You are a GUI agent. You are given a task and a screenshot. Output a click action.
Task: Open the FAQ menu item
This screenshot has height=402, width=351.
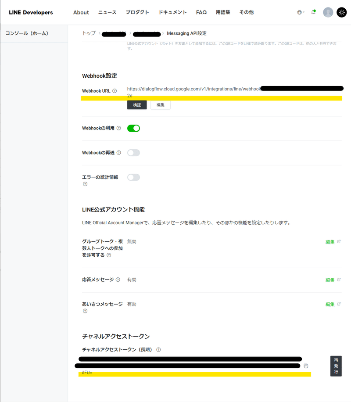(201, 12)
